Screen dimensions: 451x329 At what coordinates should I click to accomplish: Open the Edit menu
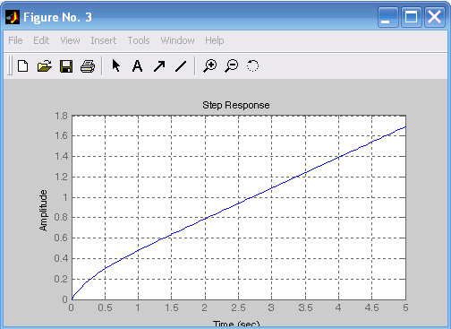point(41,40)
